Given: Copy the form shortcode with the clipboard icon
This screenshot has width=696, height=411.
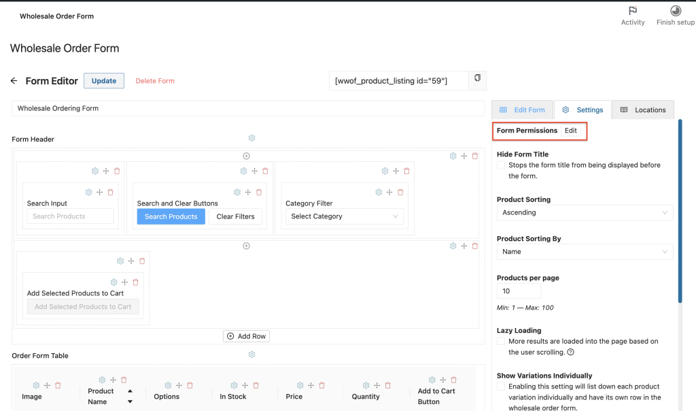Looking at the screenshot, I should point(477,79).
